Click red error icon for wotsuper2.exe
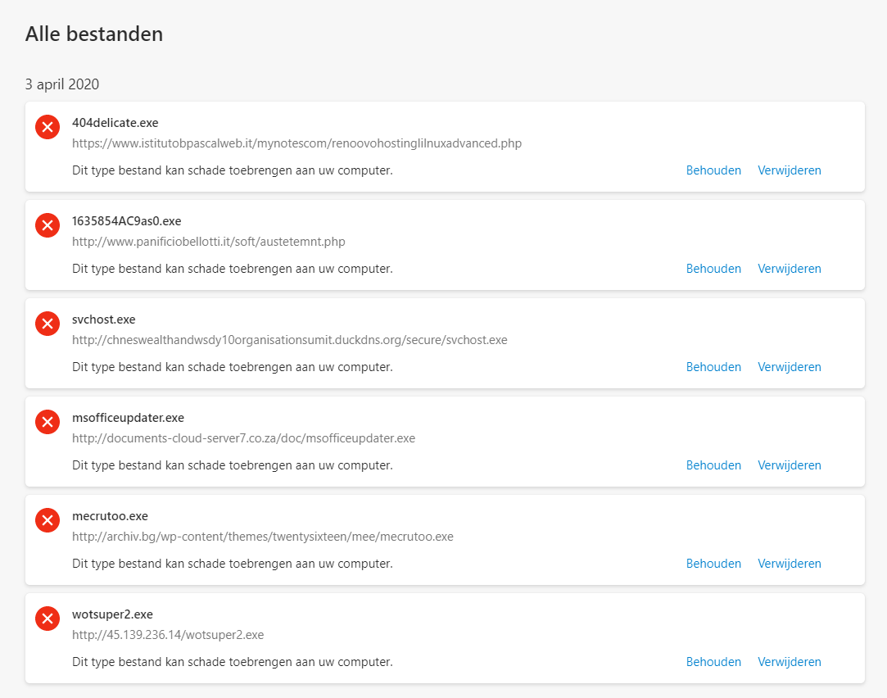 (x=48, y=619)
